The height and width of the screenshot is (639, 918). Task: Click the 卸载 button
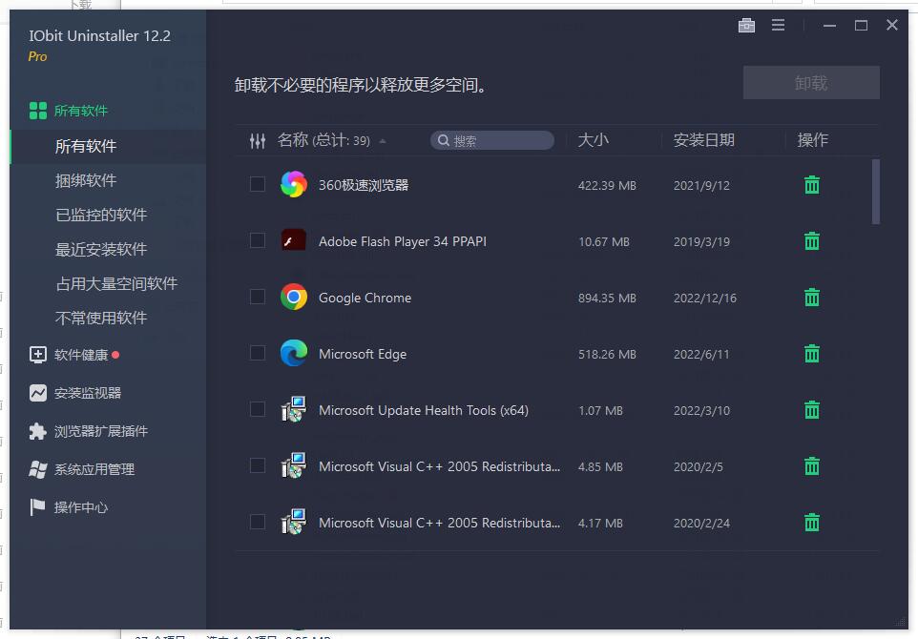point(810,82)
